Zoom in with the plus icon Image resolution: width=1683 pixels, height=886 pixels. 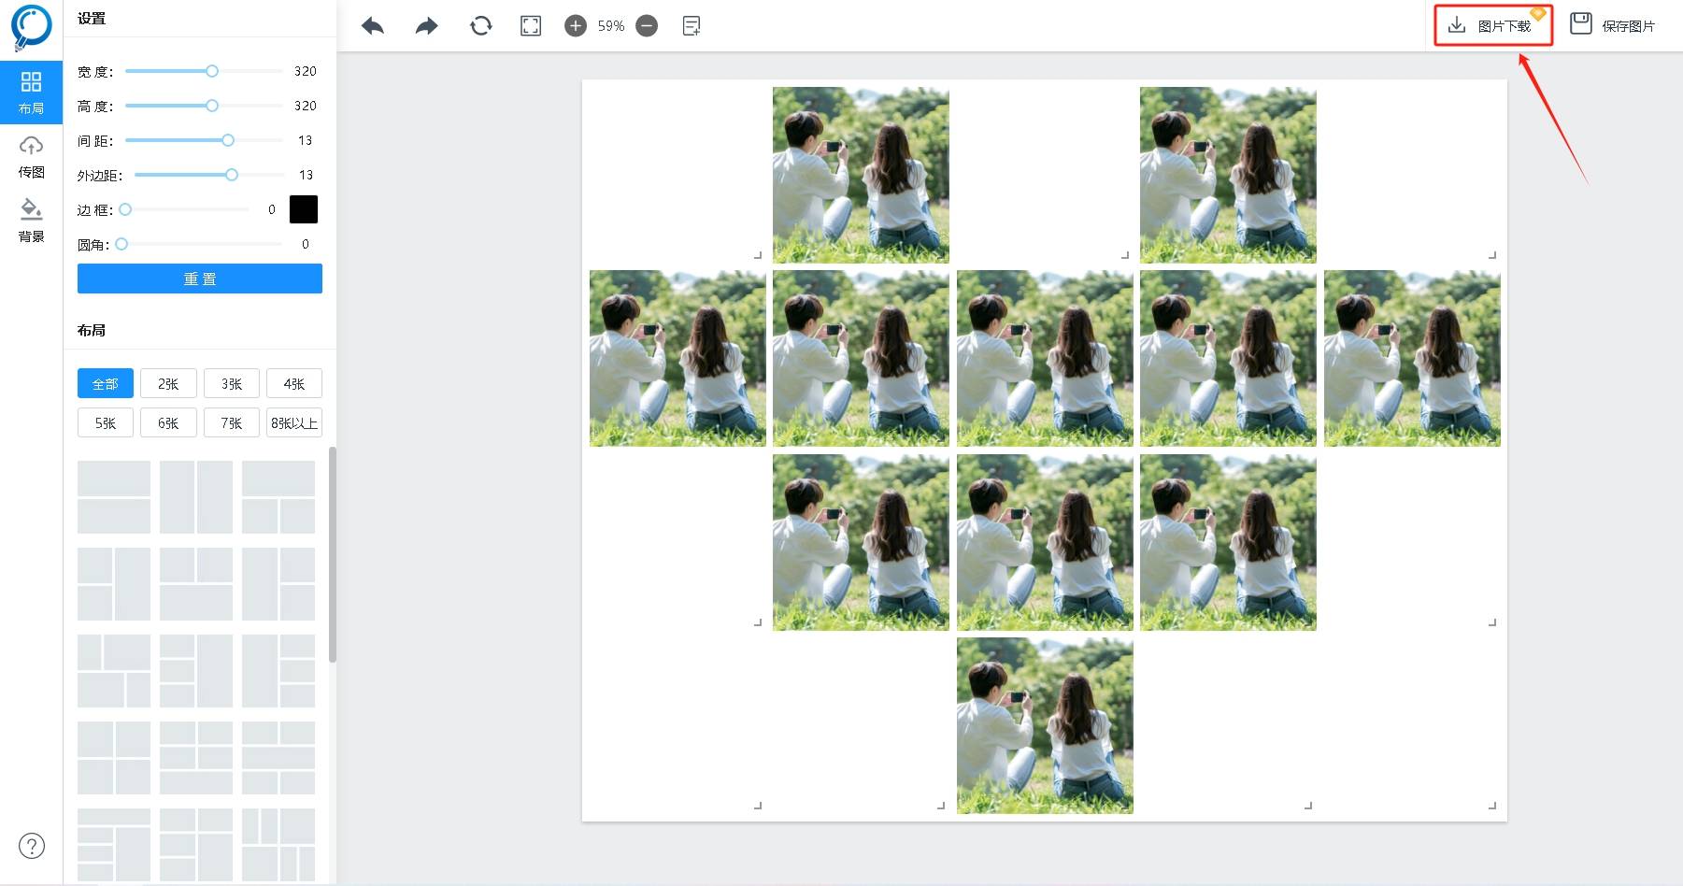[576, 26]
